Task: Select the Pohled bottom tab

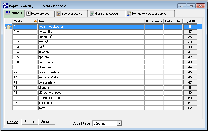Action: pyautogui.click(x=13, y=122)
